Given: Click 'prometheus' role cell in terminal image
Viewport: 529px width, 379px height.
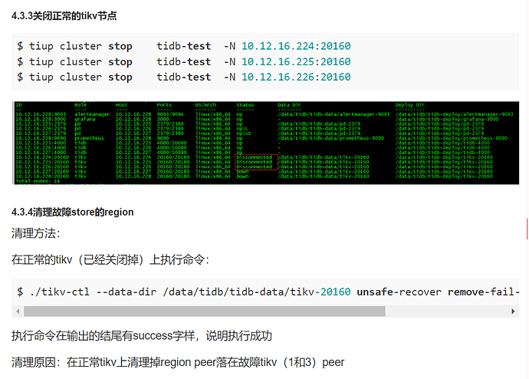Looking at the screenshot, I should tap(89, 138).
